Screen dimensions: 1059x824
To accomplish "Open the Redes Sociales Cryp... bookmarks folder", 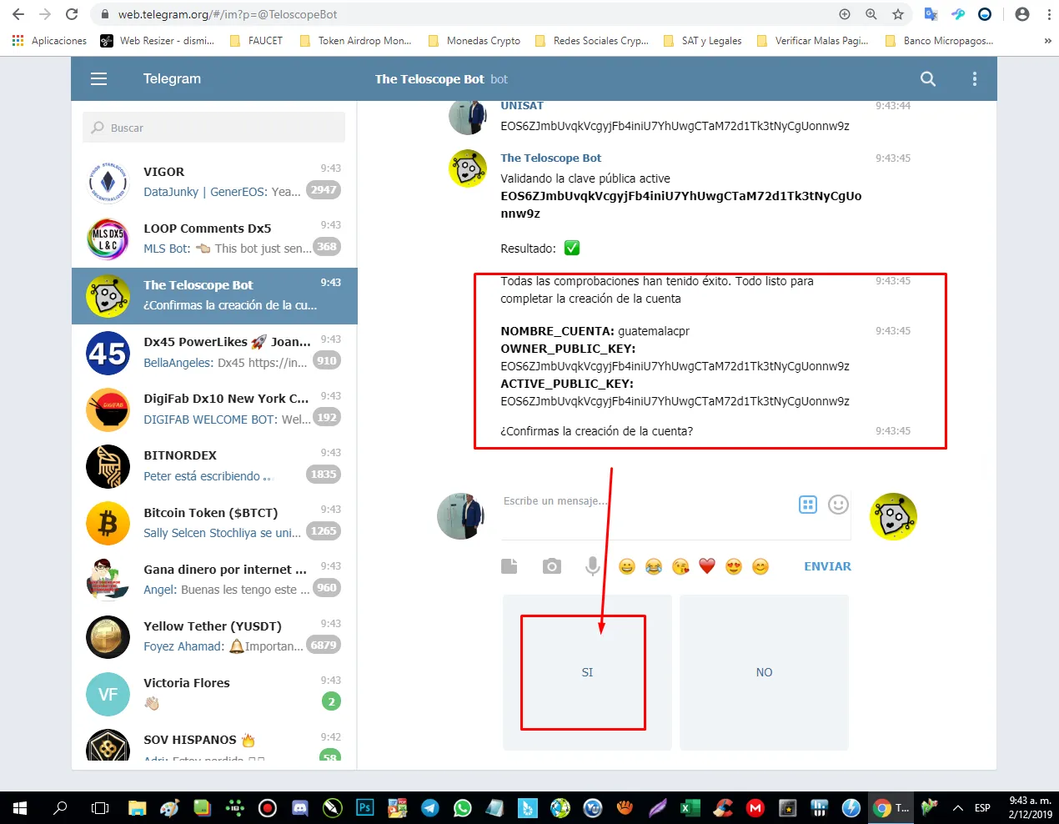I will click(591, 40).
